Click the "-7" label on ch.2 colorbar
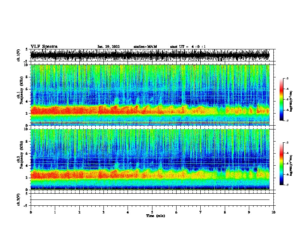 (287, 185)
